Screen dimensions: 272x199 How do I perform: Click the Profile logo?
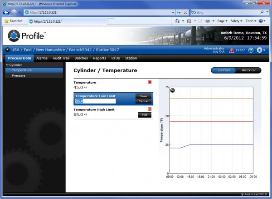click(x=27, y=35)
